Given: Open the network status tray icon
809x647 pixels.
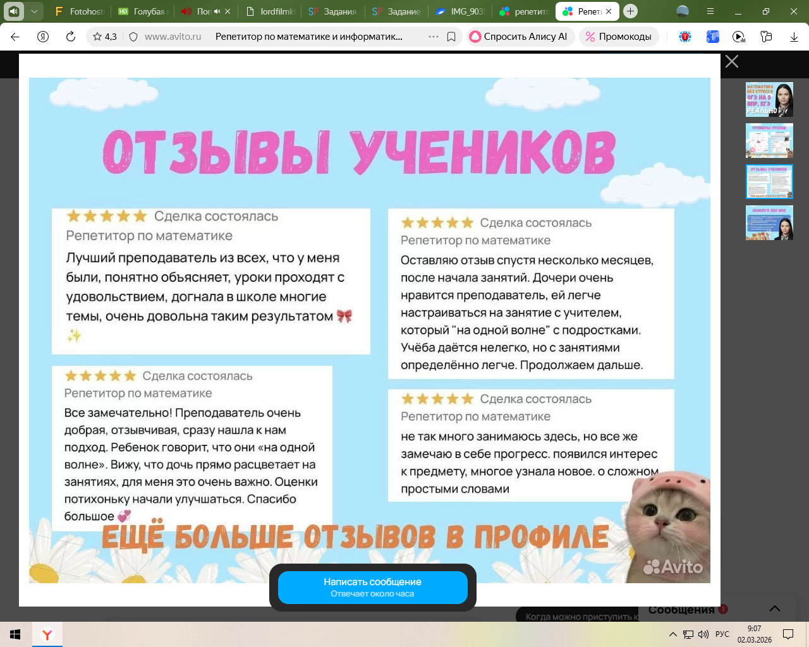Looking at the screenshot, I should click(x=688, y=634).
